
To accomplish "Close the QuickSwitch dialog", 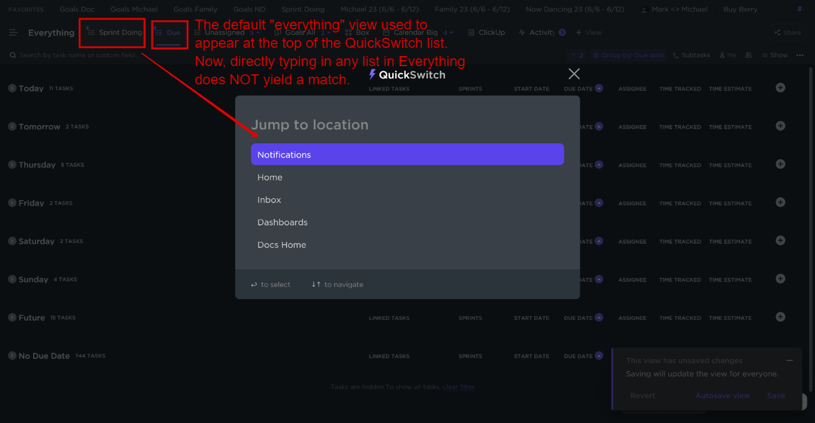I will click(x=574, y=74).
